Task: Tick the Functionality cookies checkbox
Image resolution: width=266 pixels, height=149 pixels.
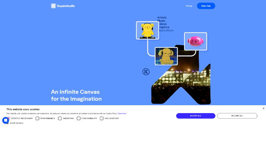Action: click(79, 118)
